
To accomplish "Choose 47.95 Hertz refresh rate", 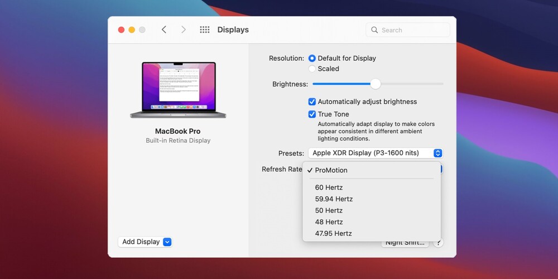I will click(x=372, y=233).
